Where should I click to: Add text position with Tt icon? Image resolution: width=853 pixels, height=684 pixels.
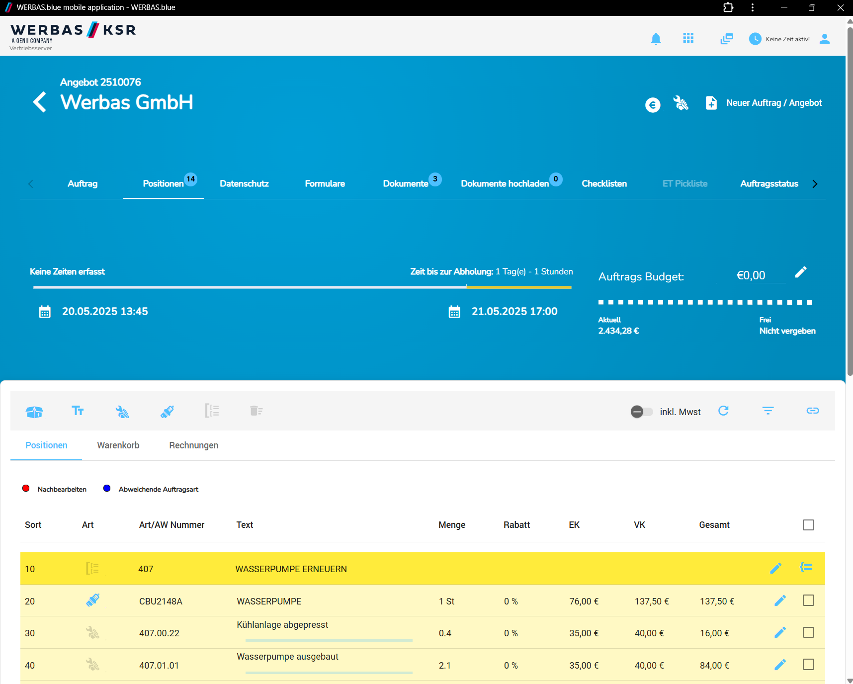(x=78, y=411)
